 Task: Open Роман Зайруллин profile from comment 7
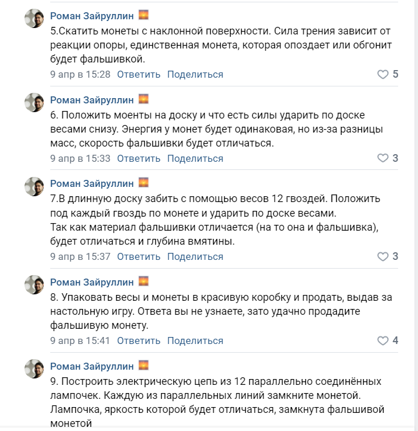tap(92, 183)
